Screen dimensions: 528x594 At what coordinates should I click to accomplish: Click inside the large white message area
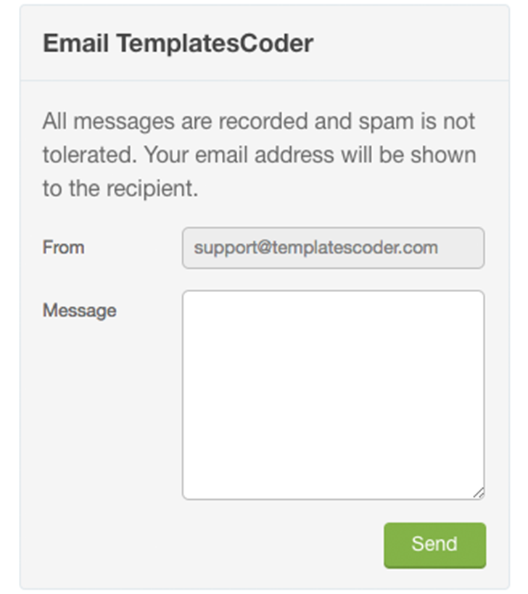333,395
